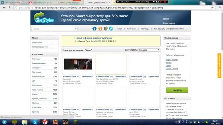Click the empty StarWars Style theme preview
The image size is (223, 125).
point(111,64)
